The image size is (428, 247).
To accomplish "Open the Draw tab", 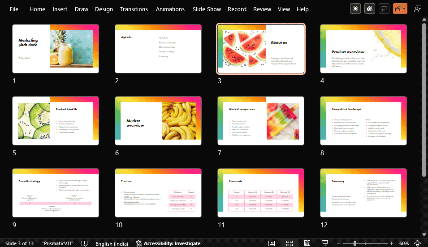I will tap(81, 9).
